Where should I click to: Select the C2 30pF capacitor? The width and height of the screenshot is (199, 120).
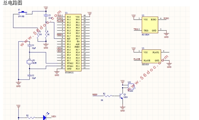29,75
